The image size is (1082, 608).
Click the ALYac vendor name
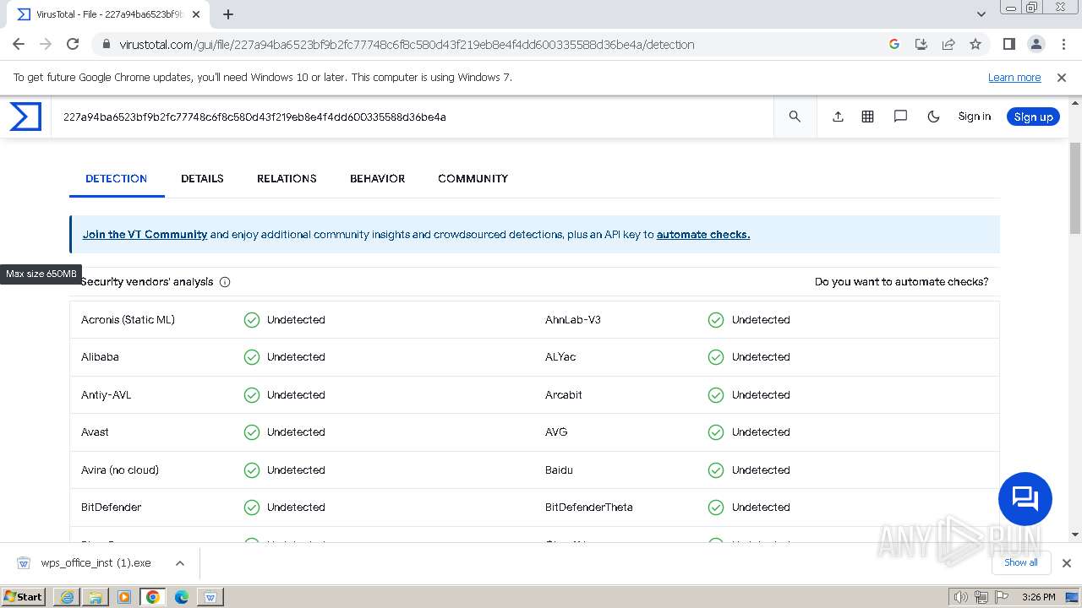560,357
